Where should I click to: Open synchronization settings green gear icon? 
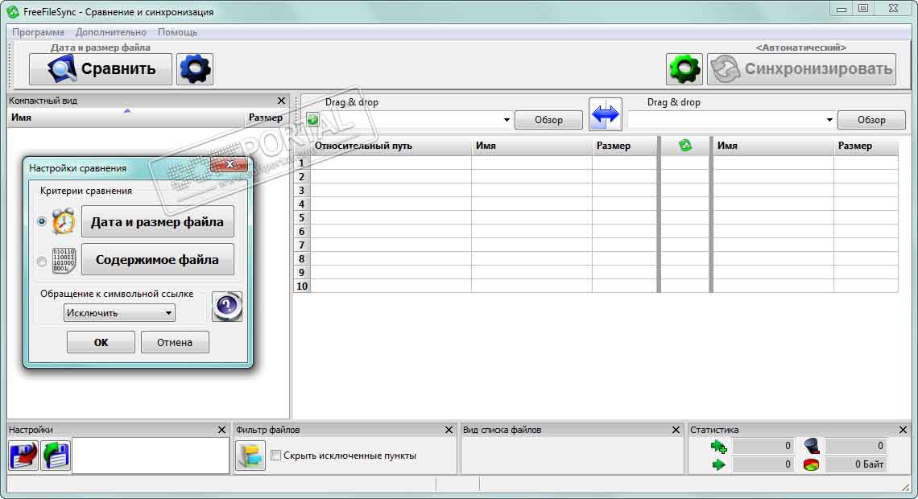tap(684, 69)
